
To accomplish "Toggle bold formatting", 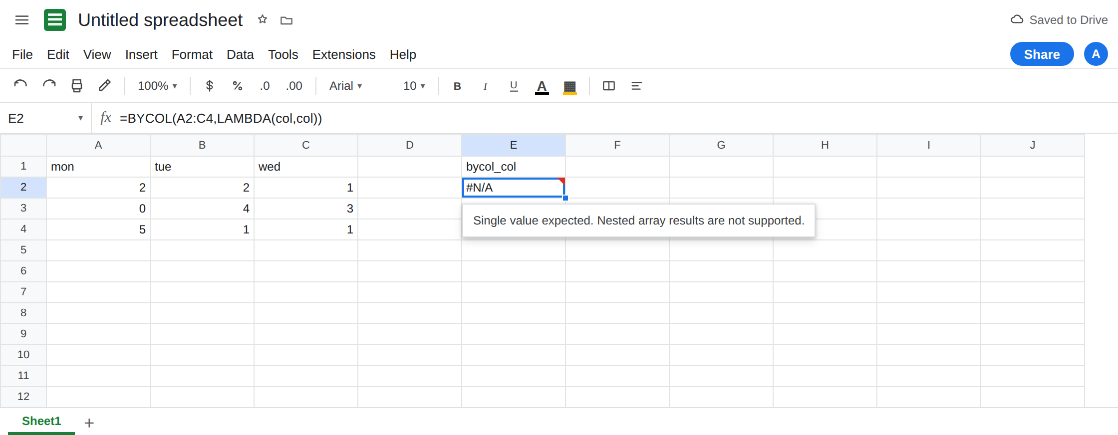I will [457, 86].
